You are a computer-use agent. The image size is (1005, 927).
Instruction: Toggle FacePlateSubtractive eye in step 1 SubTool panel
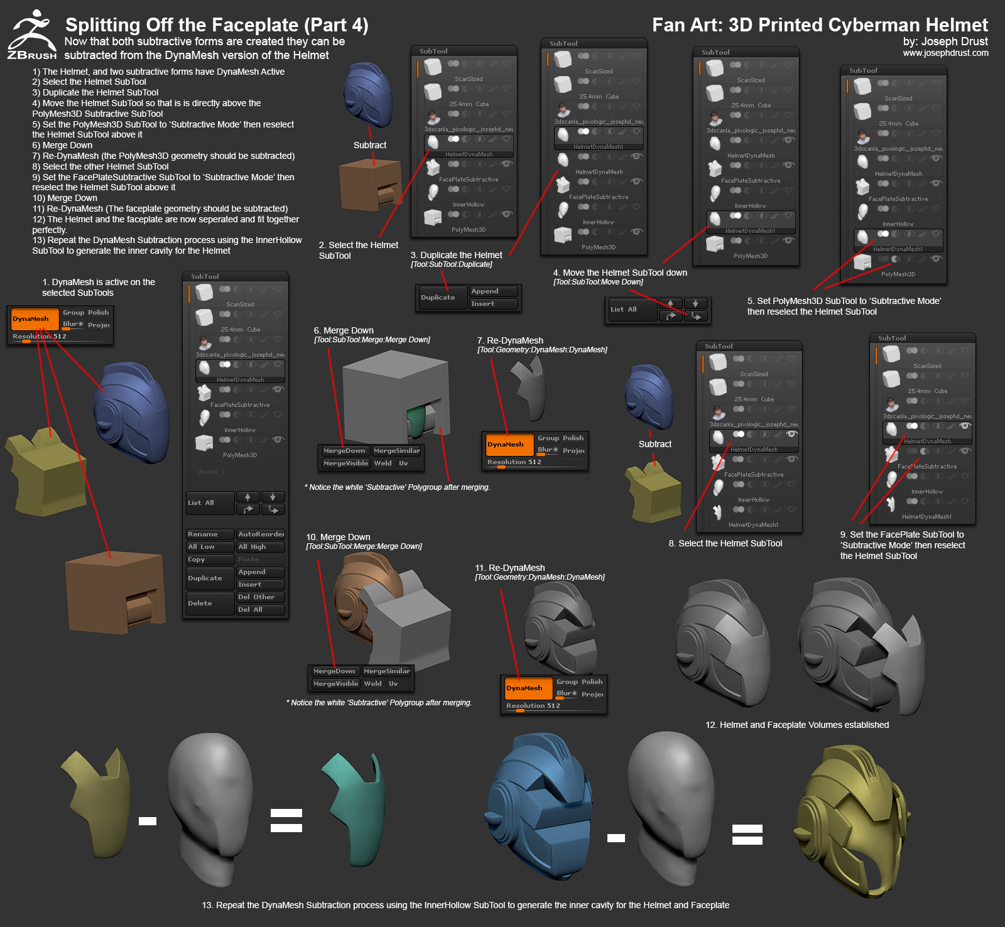click(278, 389)
